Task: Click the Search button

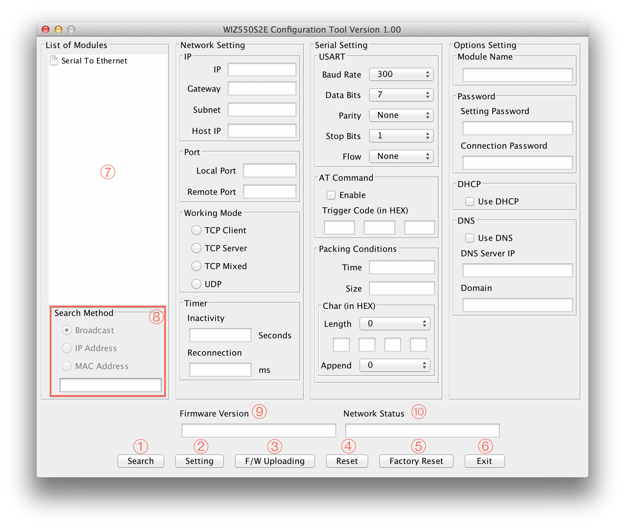Action: click(141, 461)
